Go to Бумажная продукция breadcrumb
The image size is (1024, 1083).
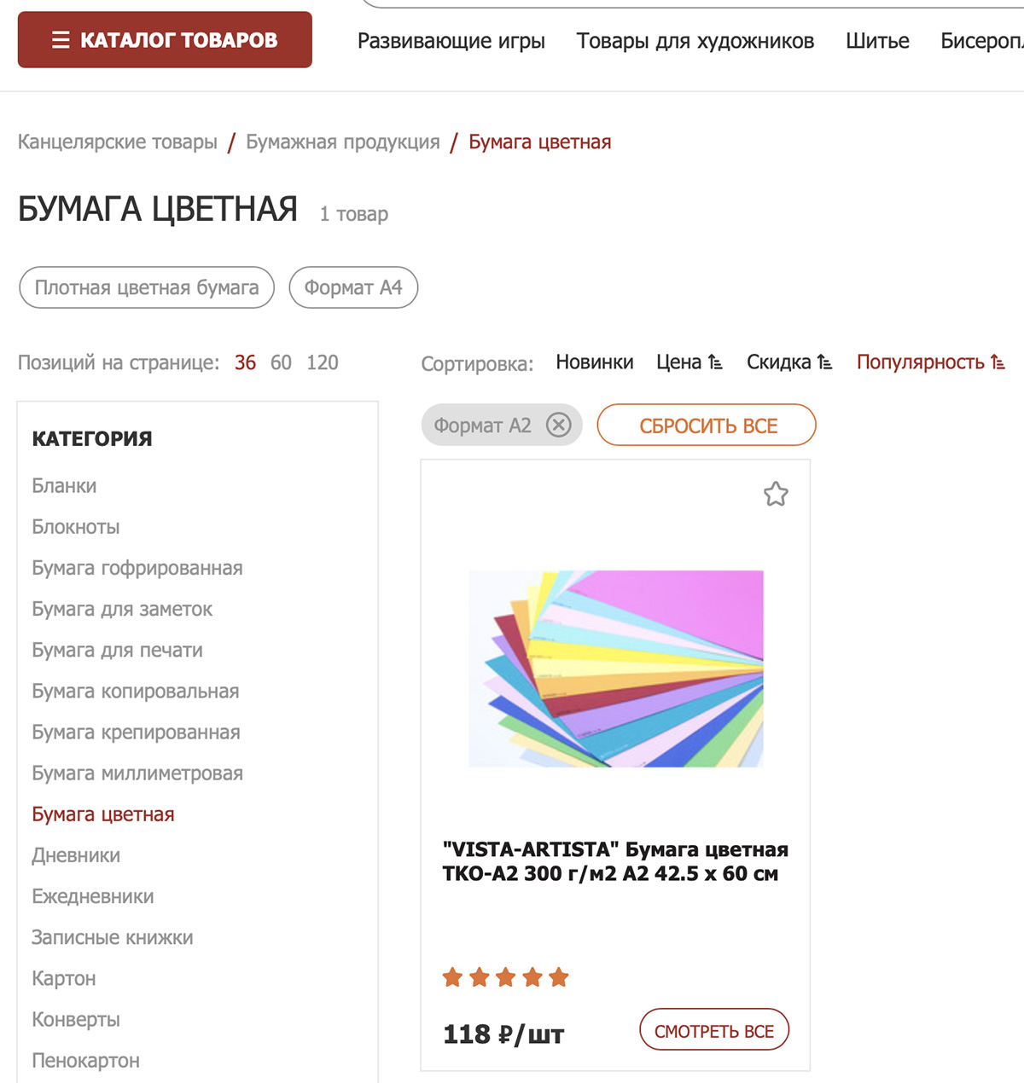[343, 142]
